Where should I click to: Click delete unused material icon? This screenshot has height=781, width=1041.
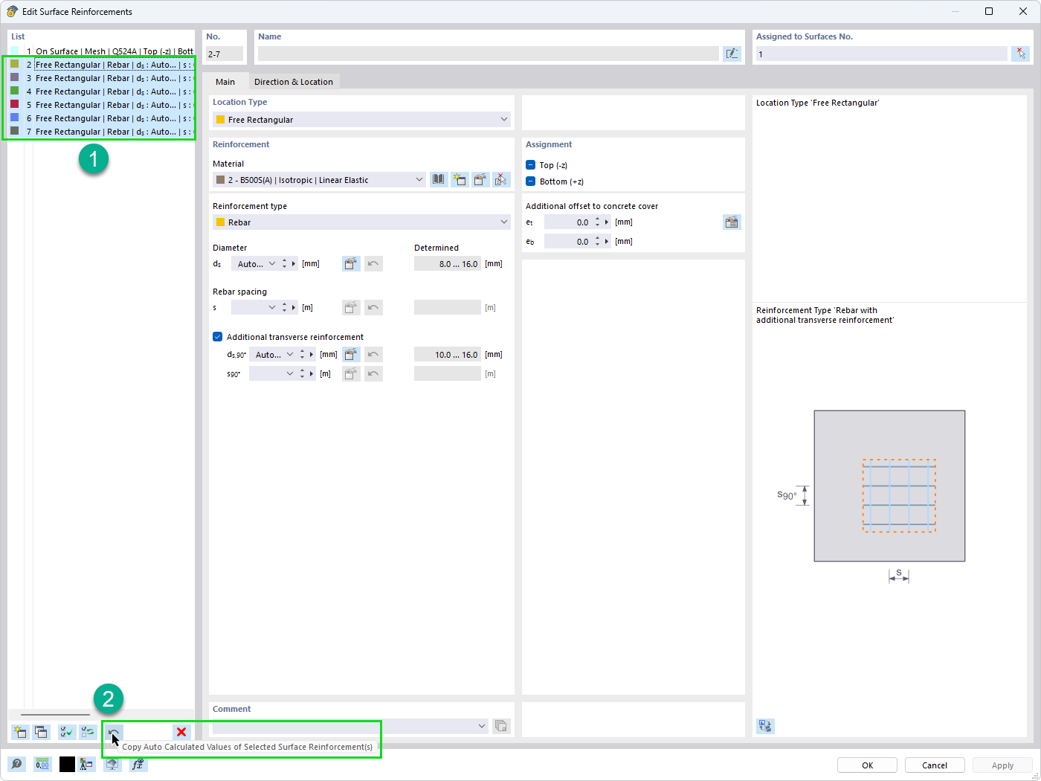click(501, 180)
